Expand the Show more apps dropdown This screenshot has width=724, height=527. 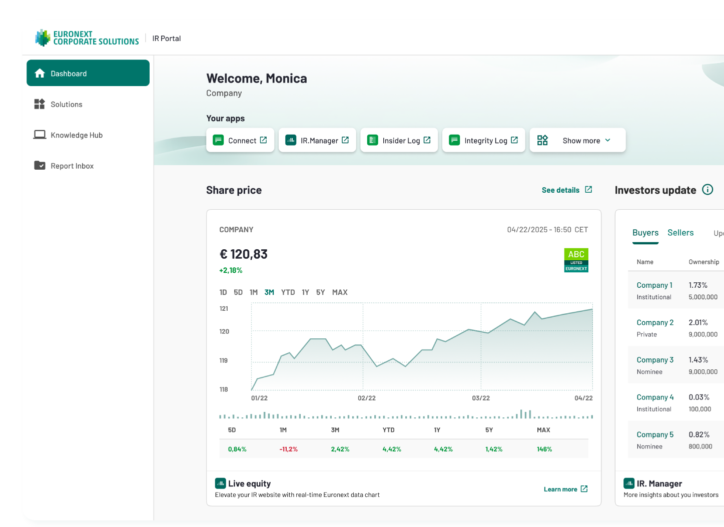[x=577, y=140]
